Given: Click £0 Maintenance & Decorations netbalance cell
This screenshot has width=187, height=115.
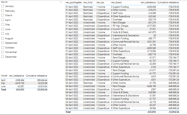Looking at the screenshot, I should (x=155, y=36).
